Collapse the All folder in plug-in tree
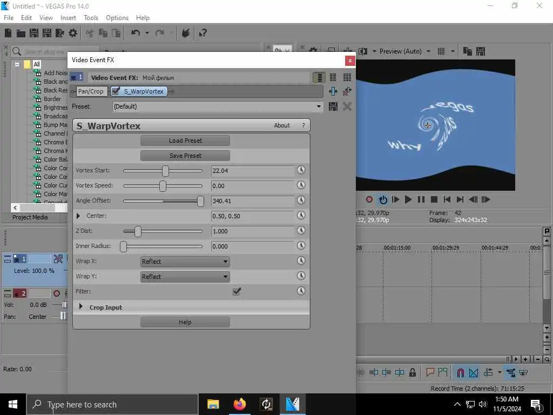 [x=17, y=65]
